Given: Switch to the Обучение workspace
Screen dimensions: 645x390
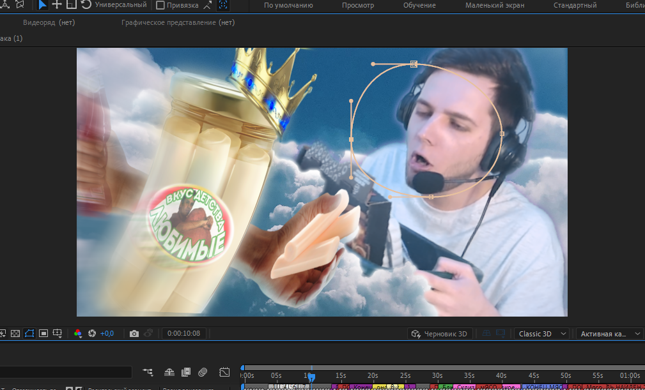Looking at the screenshot, I should click(419, 5).
